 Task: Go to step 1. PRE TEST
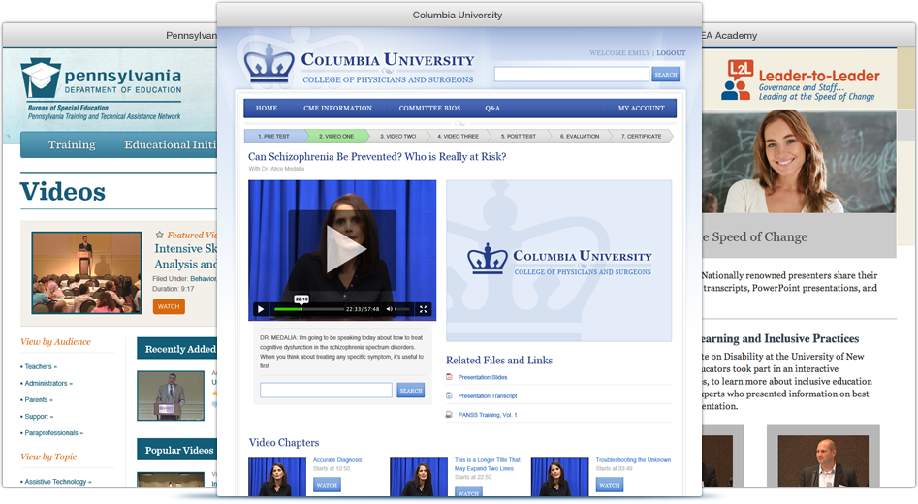pos(274,137)
